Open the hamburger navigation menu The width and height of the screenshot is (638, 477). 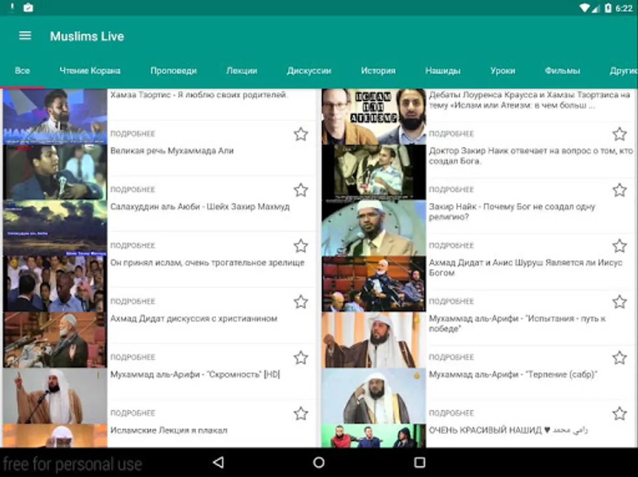pos(25,36)
